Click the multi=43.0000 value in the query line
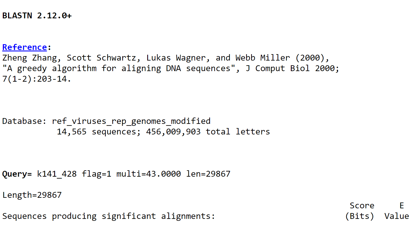Screen dimensions: 415x225 pyautogui.click(x=149, y=174)
